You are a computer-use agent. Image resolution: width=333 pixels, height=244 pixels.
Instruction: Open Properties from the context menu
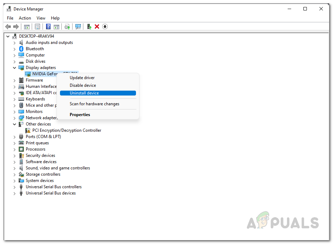click(x=98, y=115)
